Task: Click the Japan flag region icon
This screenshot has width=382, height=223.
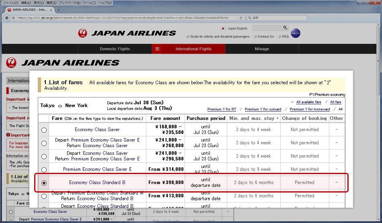Action: pyautogui.click(x=223, y=28)
